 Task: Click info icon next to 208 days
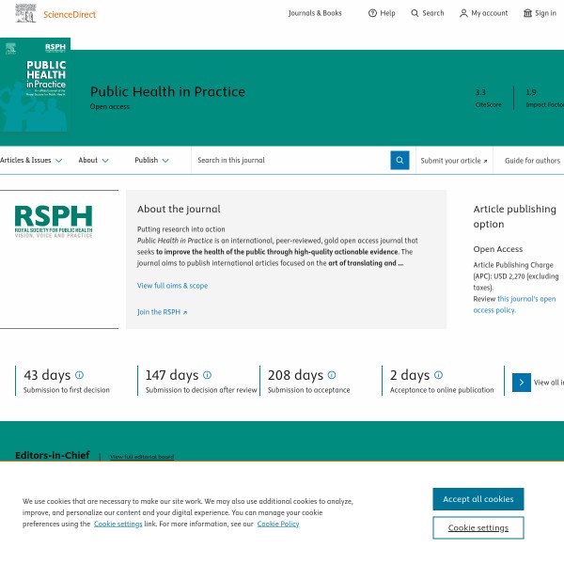332,375
